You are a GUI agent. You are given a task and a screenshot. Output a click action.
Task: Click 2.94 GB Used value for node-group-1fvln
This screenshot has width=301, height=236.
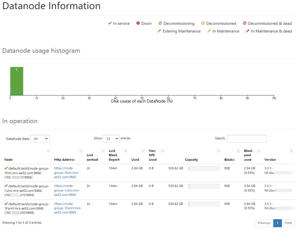point(137,168)
